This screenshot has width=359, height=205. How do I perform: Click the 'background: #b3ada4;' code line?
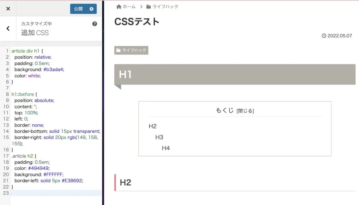pos(39,69)
